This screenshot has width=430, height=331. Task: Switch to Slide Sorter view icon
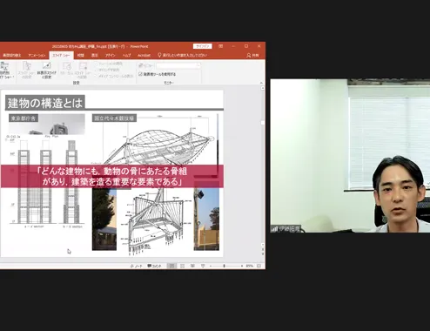click(182, 266)
